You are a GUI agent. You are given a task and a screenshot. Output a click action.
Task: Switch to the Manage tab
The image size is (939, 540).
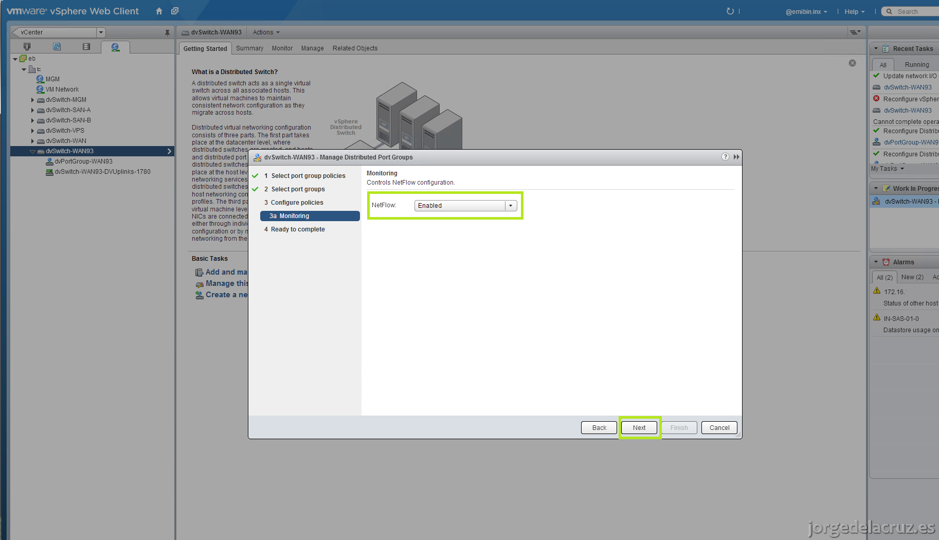313,48
